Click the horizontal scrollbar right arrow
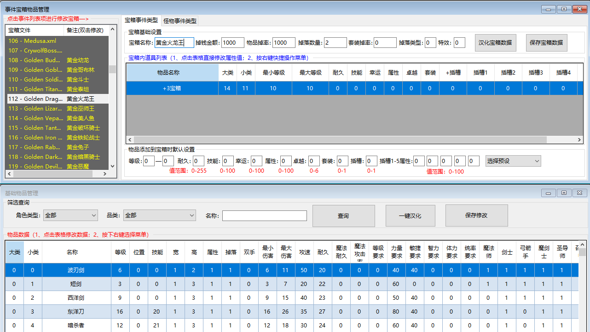590x332 pixels. pos(579,139)
